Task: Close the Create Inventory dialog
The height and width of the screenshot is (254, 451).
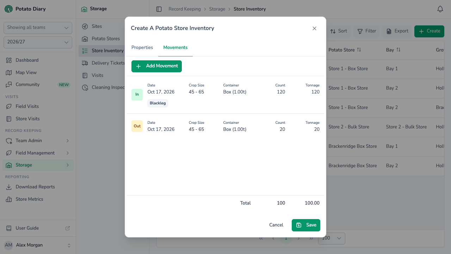Action: 314,28
